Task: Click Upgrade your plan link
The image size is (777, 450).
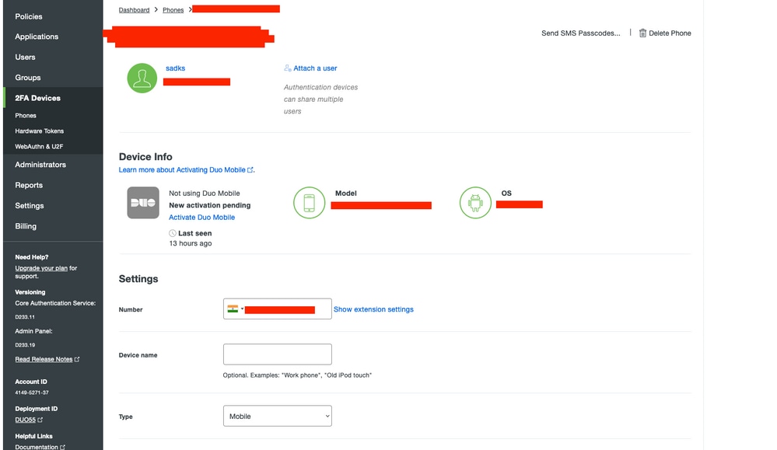Action: 41,268
